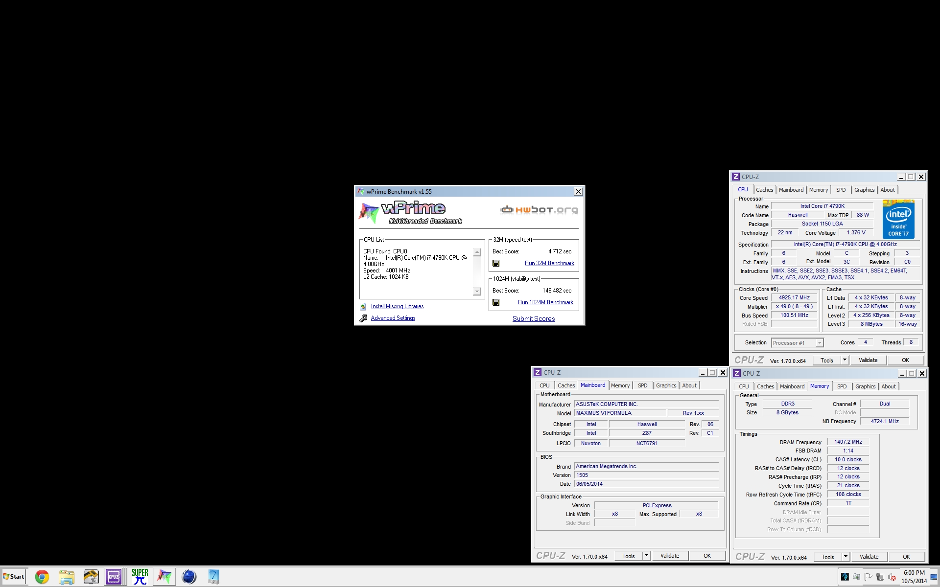Viewport: 940px width, 587px height.
Task: Click the Advanced Settings wrench icon
Action: tap(363, 318)
